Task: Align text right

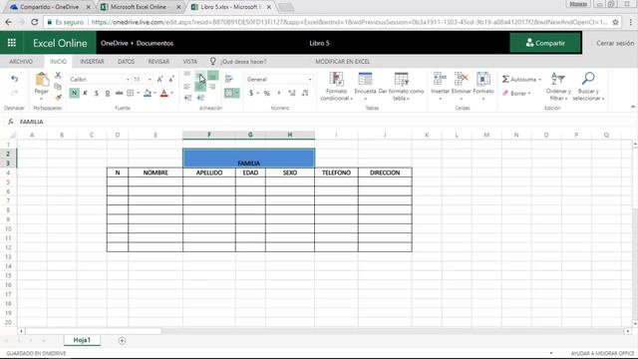Action: click(212, 87)
